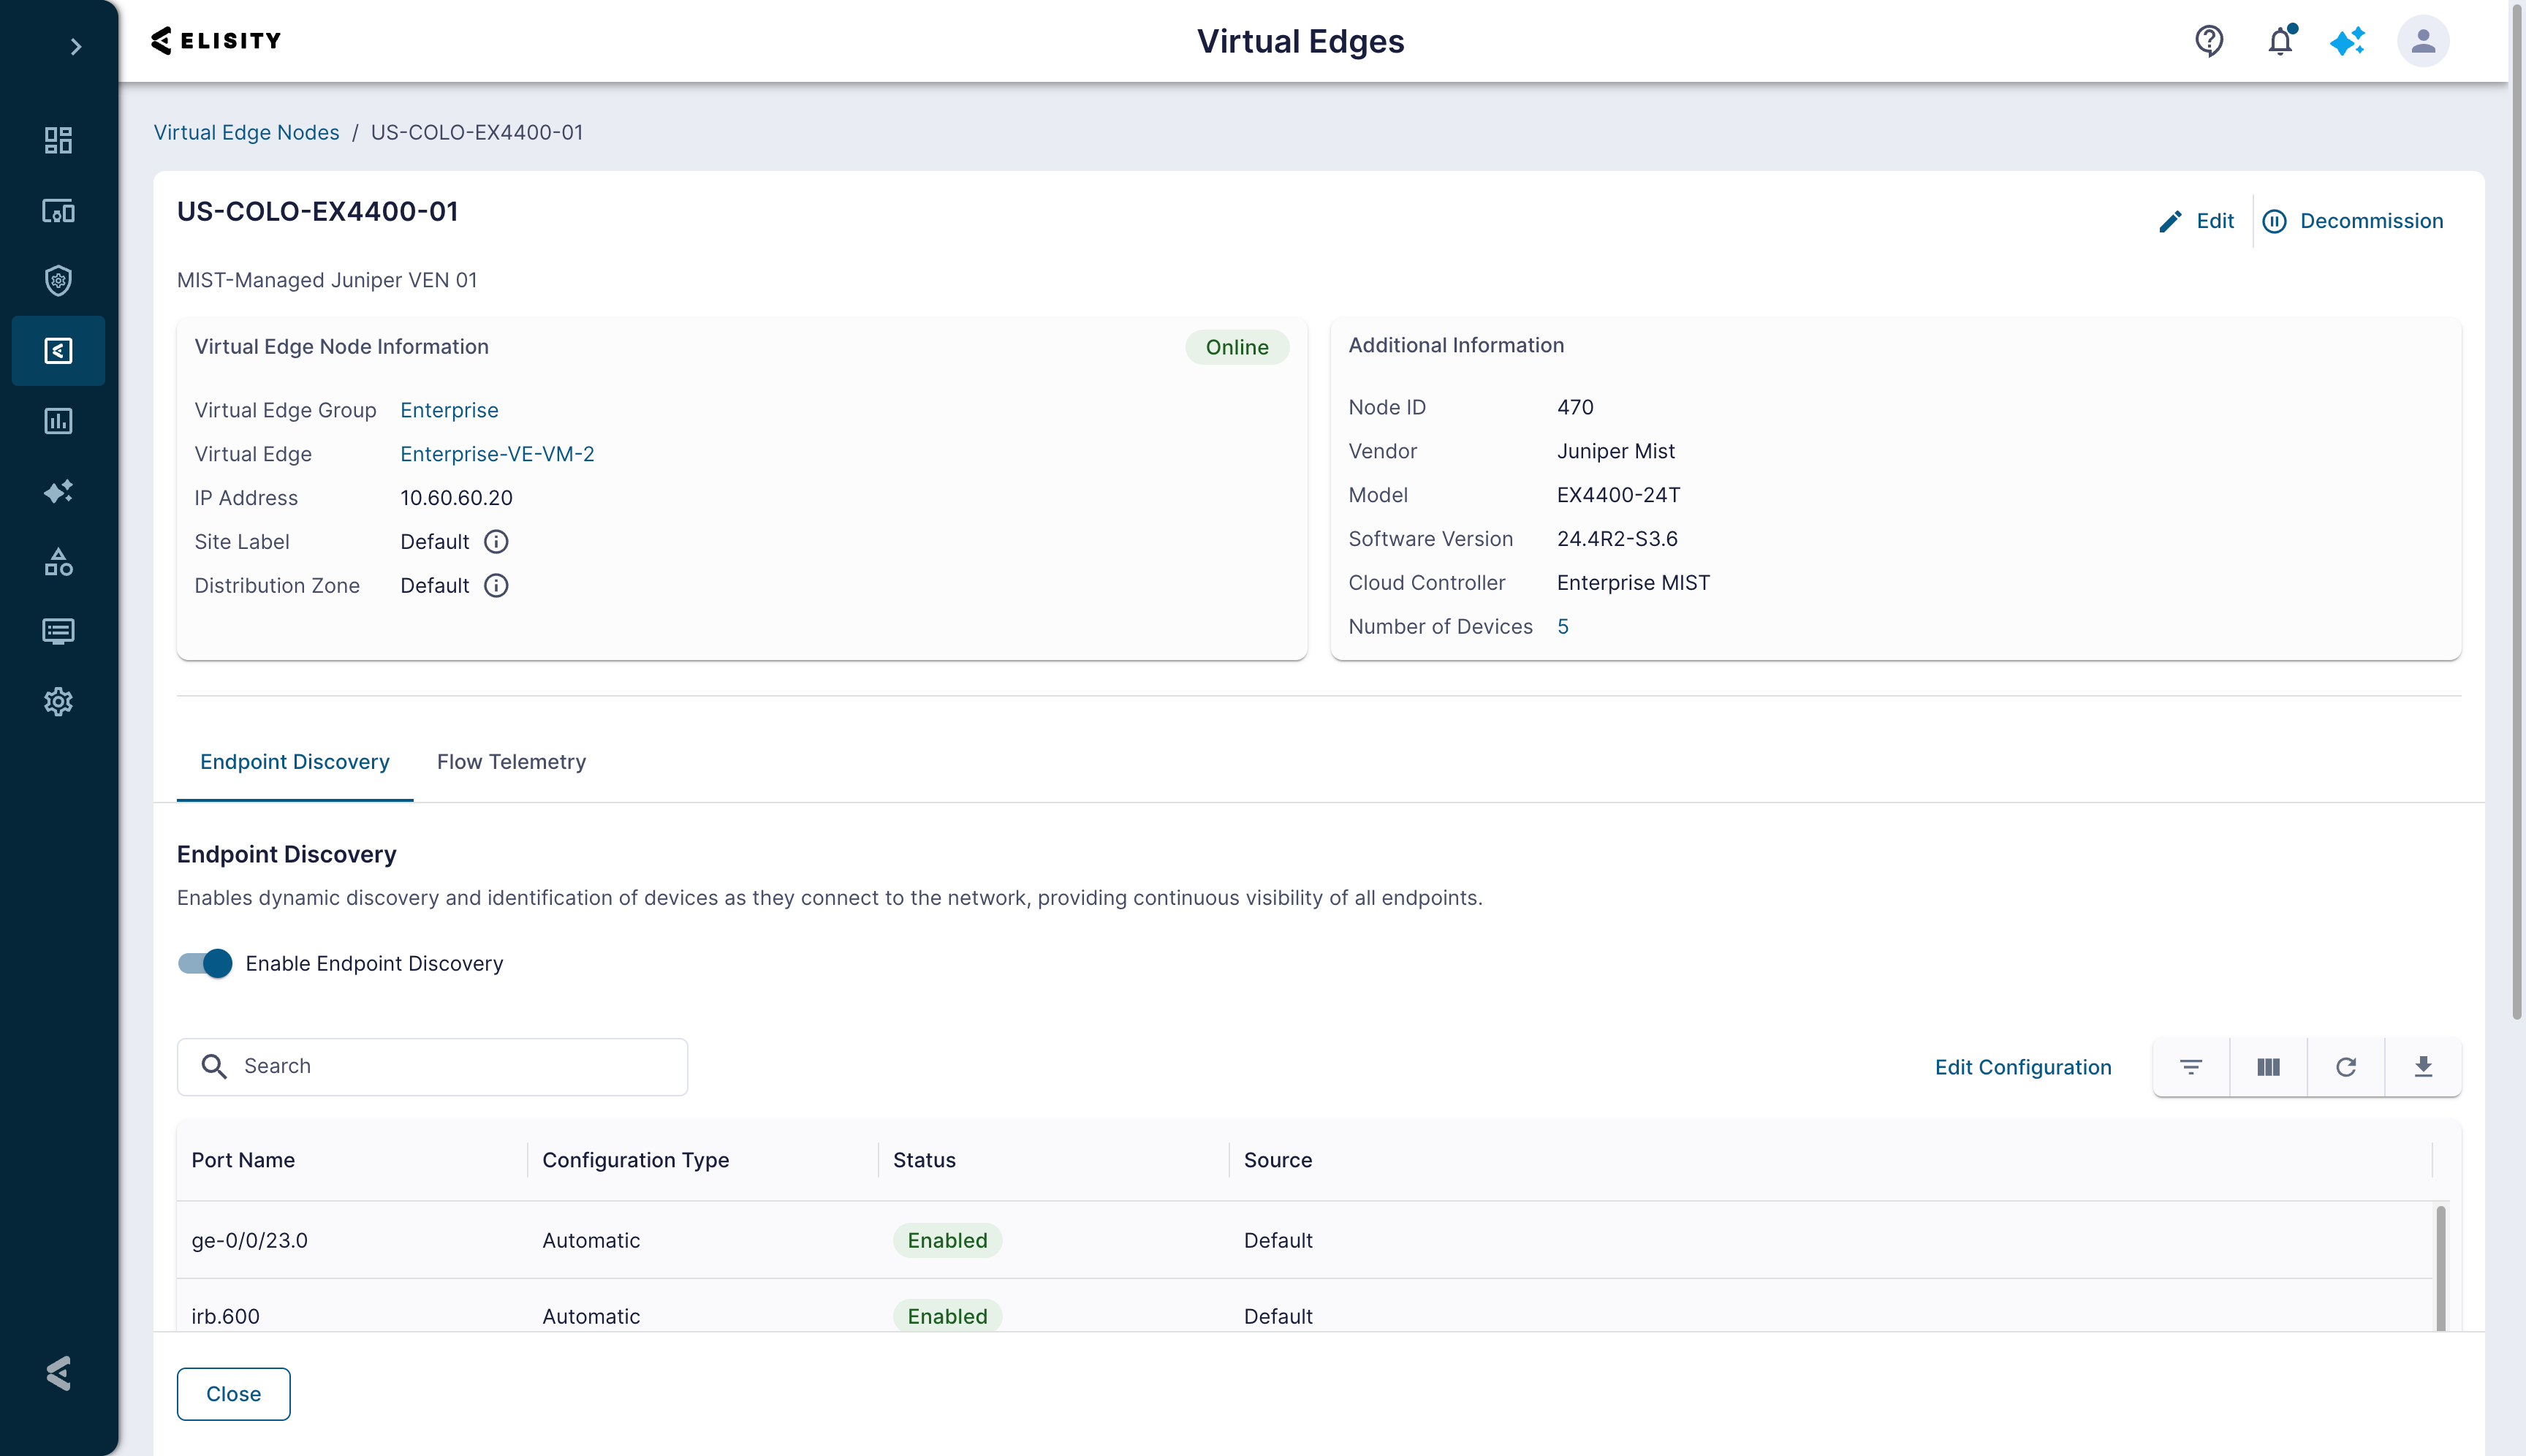Image resolution: width=2526 pixels, height=1456 pixels.
Task: Sort by Configuration Type column header
Action: pos(636,1160)
